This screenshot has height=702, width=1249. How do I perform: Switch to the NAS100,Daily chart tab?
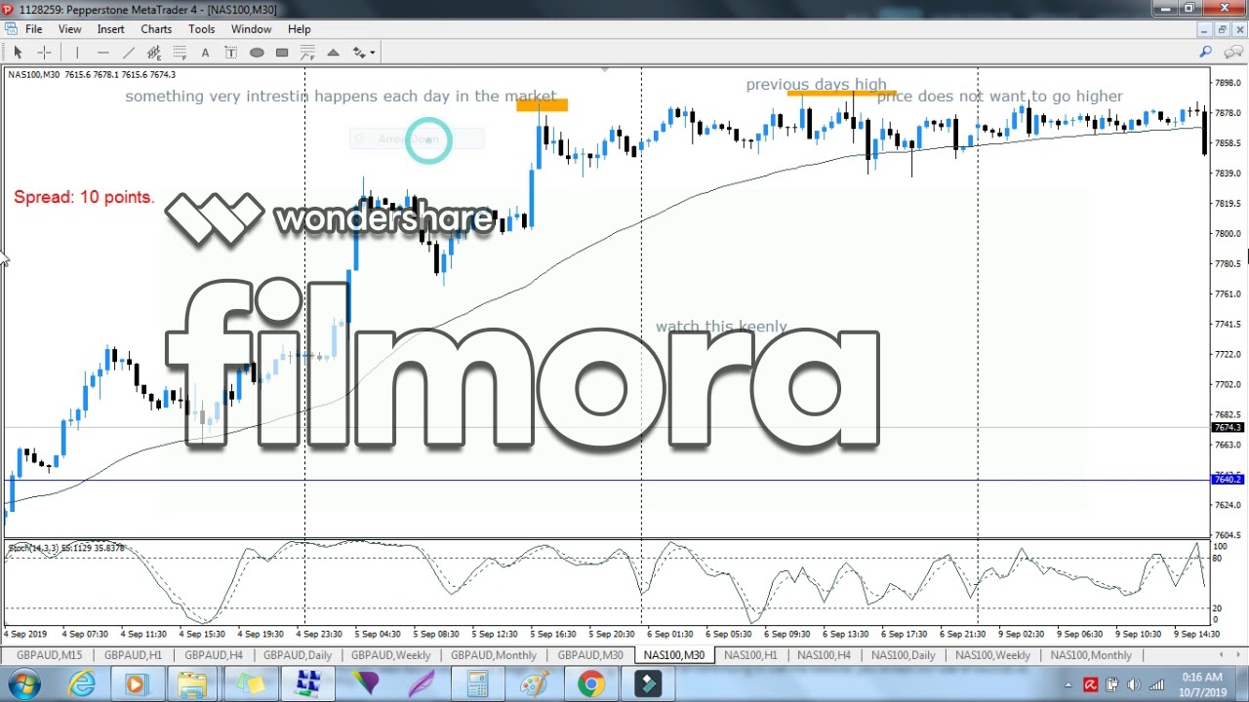click(x=903, y=655)
